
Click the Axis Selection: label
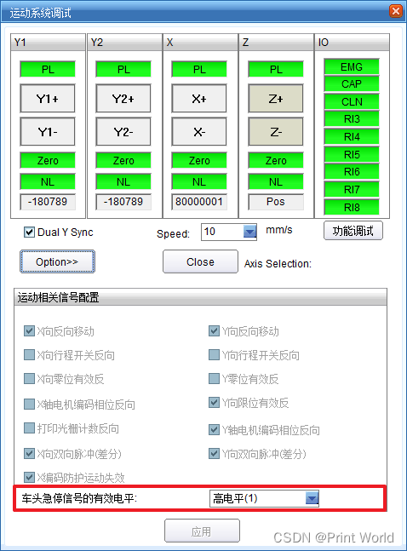(x=278, y=263)
